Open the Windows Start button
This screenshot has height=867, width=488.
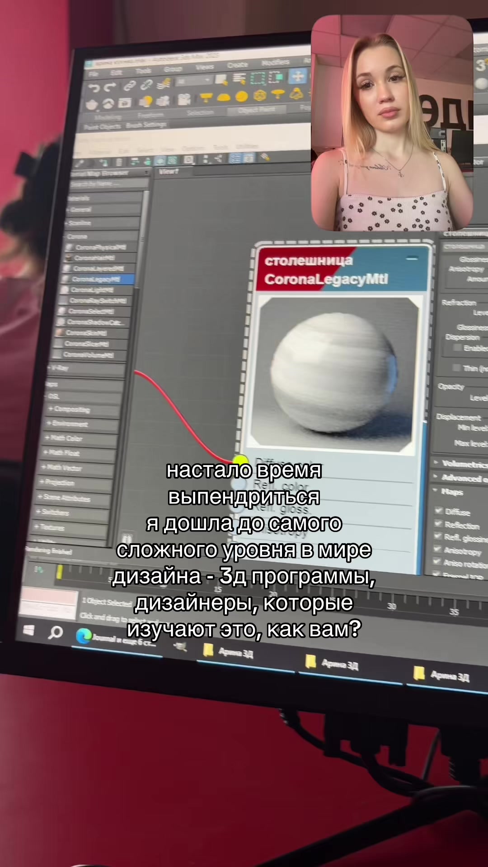(28, 630)
